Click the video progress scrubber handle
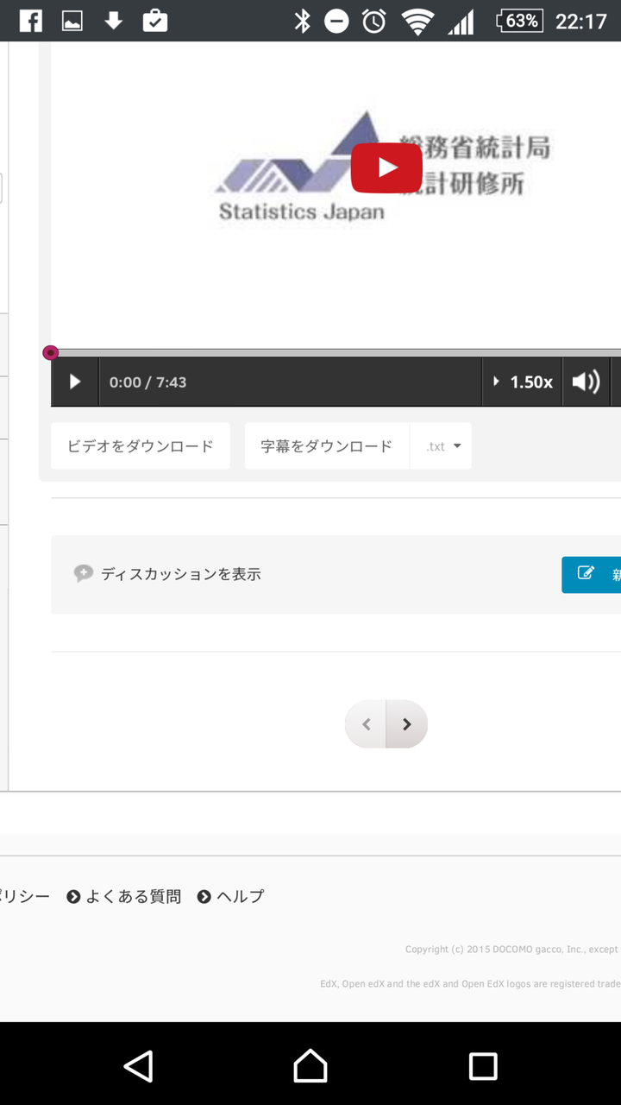This screenshot has height=1105, width=621. pos(51,352)
